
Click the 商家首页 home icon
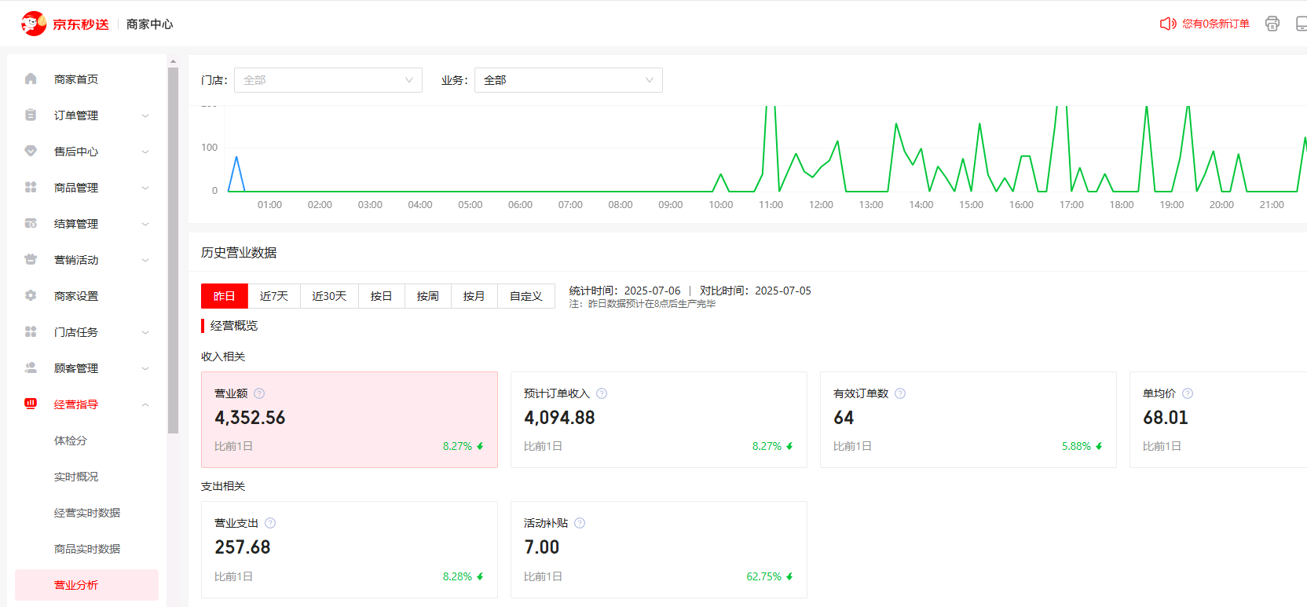pos(31,79)
